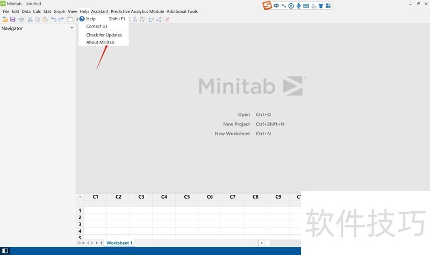Select column header C2

(x=118, y=196)
